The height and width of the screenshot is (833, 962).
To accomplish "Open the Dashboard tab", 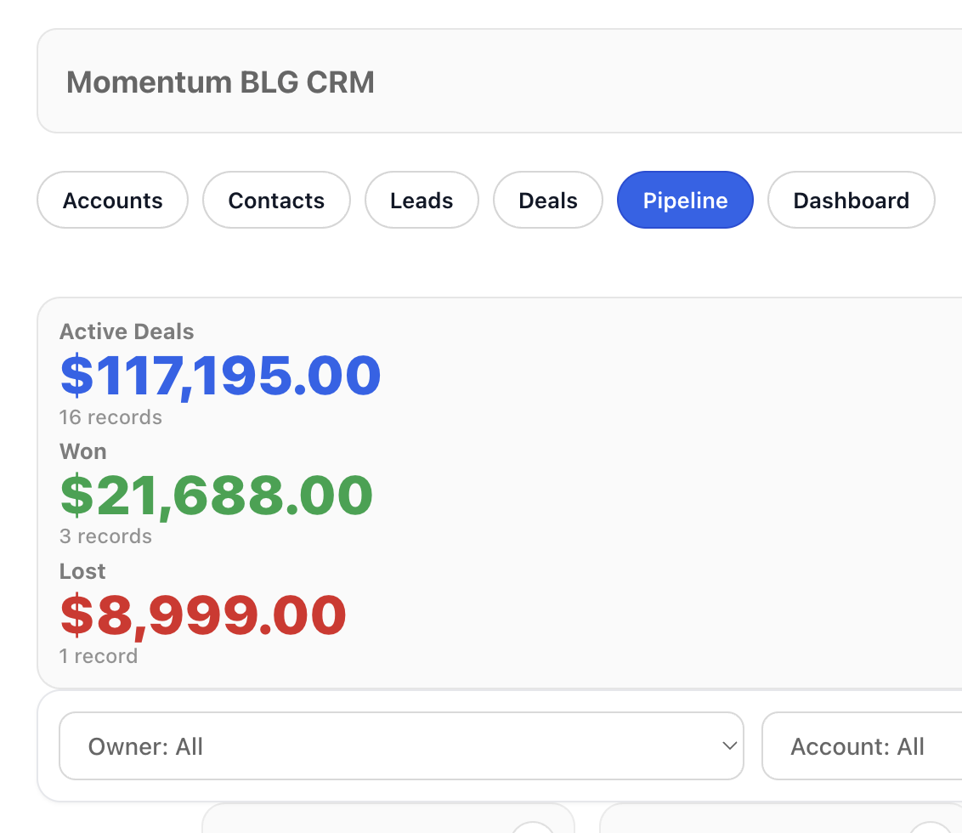I will click(x=851, y=201).
